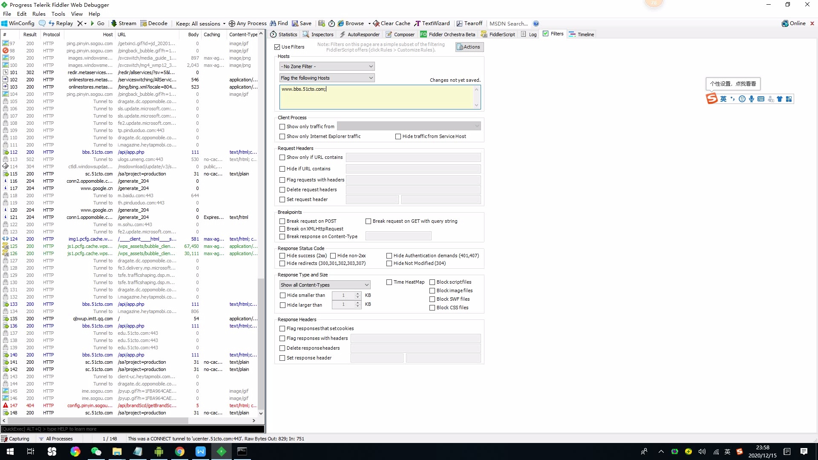Expand the No Zone Filter dropdown

click(327, 66)
